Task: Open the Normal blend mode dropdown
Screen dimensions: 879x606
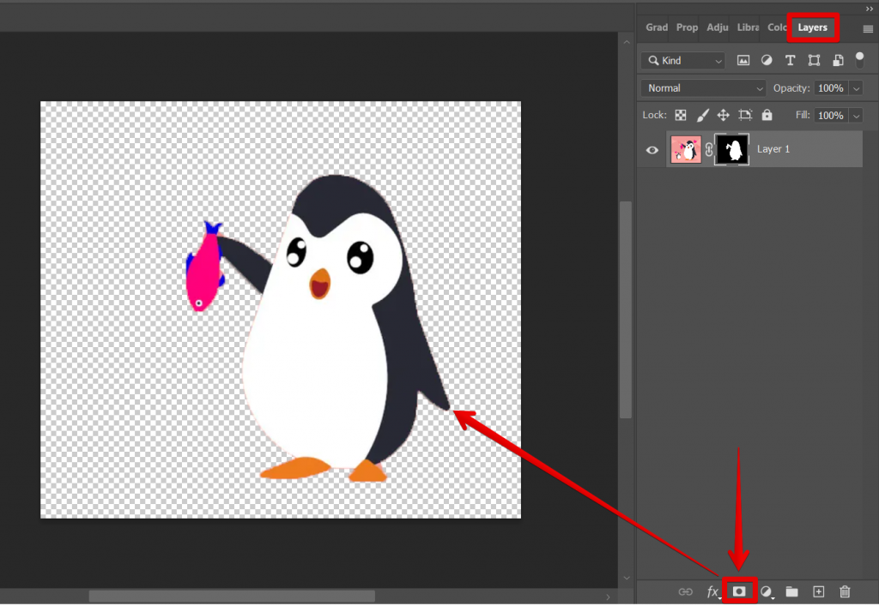Action: point(702,87)
